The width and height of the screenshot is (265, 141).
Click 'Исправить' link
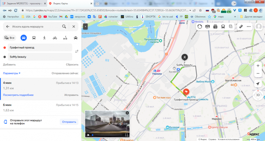pyautogui.click(x=71, y=95)
